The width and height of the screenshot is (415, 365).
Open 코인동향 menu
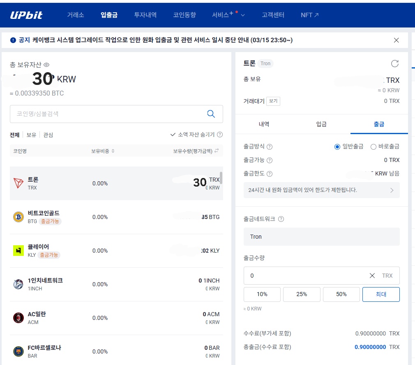point(184,15)
